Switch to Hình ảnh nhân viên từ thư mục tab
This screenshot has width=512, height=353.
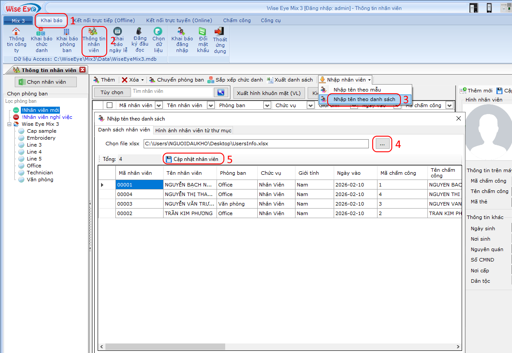(x=194, y=130)
